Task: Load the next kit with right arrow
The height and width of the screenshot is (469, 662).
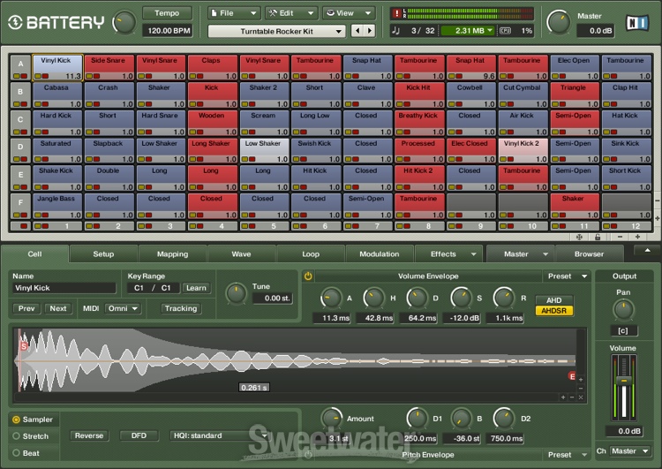Action: click(370, 30)
